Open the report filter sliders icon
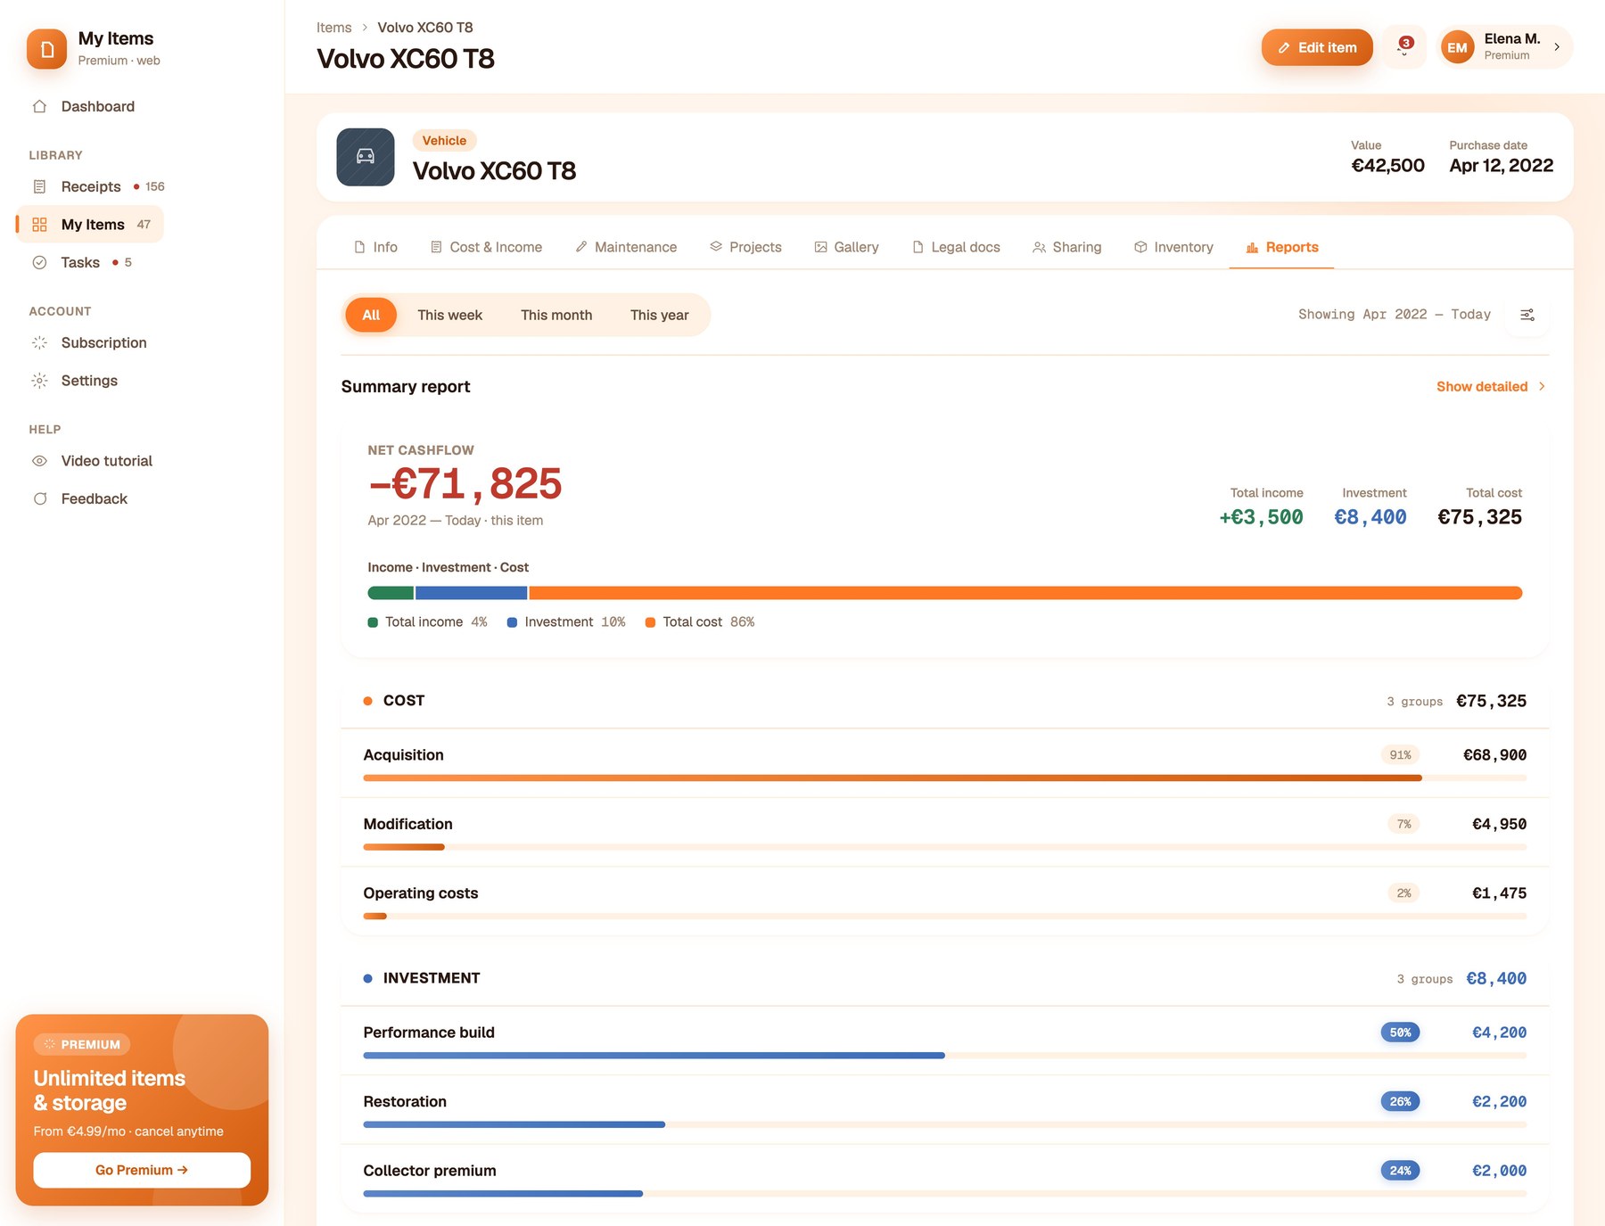The width and height of the screenshot is (1605, 1226). click(1527, 315)
